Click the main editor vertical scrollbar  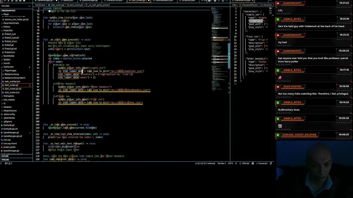[229, 56]
